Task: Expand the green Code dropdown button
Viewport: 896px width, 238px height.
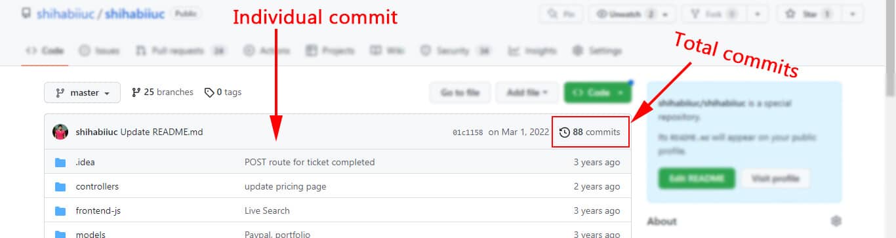Action: point(598,92)
